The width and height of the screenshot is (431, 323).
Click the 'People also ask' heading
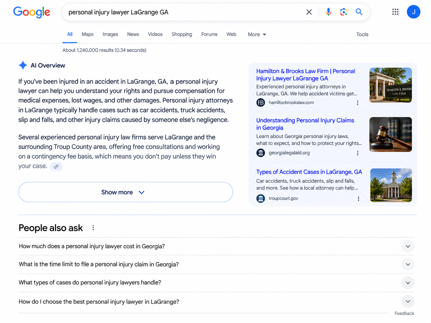[x=51, y=228]
